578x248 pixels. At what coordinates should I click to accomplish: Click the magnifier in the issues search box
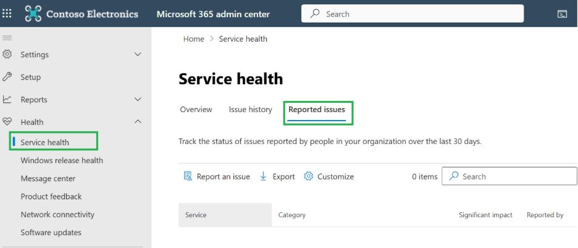[454, 176]
